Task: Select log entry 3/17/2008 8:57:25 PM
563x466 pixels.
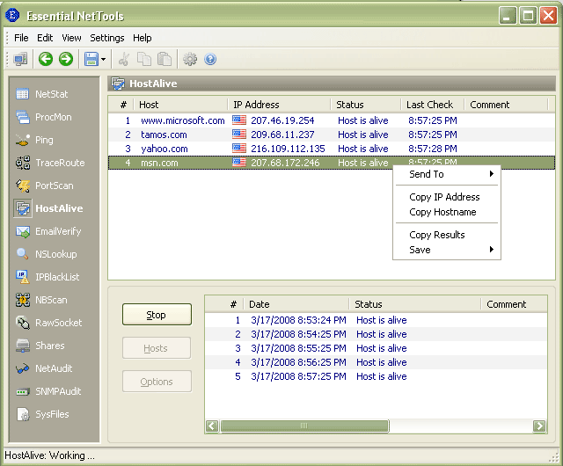Action: (376, 376)
